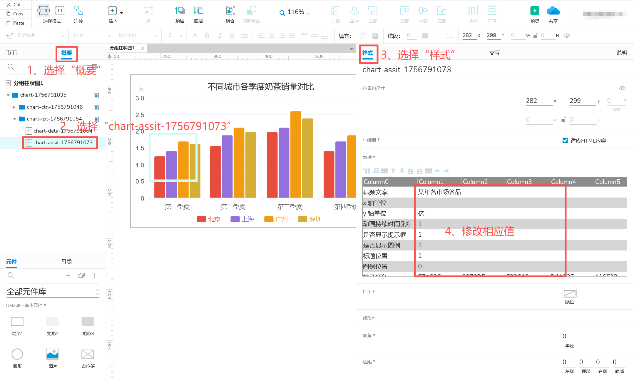Open the 插入 dropdown arrow

[121, 13]
